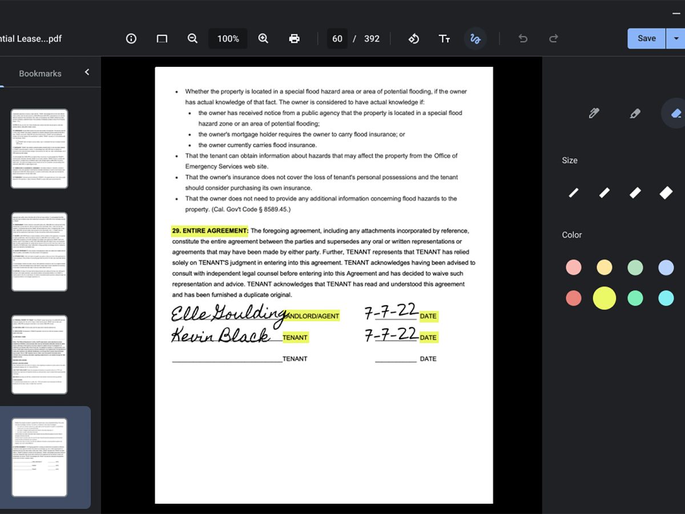685x514 pixels.
Task: Toggle the draw annotation tool
Action: click(x=475, y=39)
